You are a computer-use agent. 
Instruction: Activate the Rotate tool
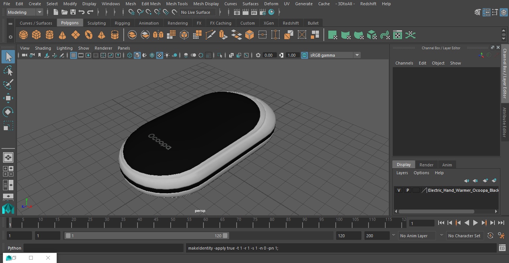point(8,112)
